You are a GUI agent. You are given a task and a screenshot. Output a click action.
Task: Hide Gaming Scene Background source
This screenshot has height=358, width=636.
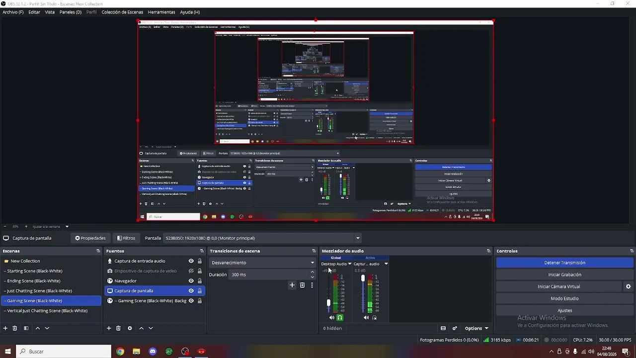pyautogui.click(x=191, y=301)
